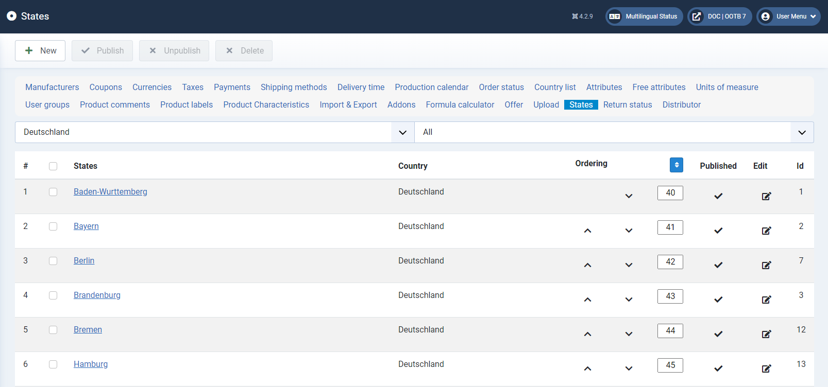Screen dimensions: 828x387
Task: Move Bayern up in ordering
Action: 587,231
